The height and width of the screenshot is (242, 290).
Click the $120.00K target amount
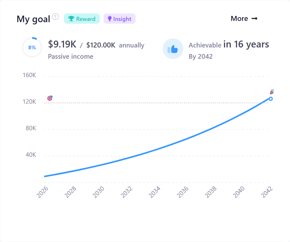pyautogui.click(x=101, y=45)
